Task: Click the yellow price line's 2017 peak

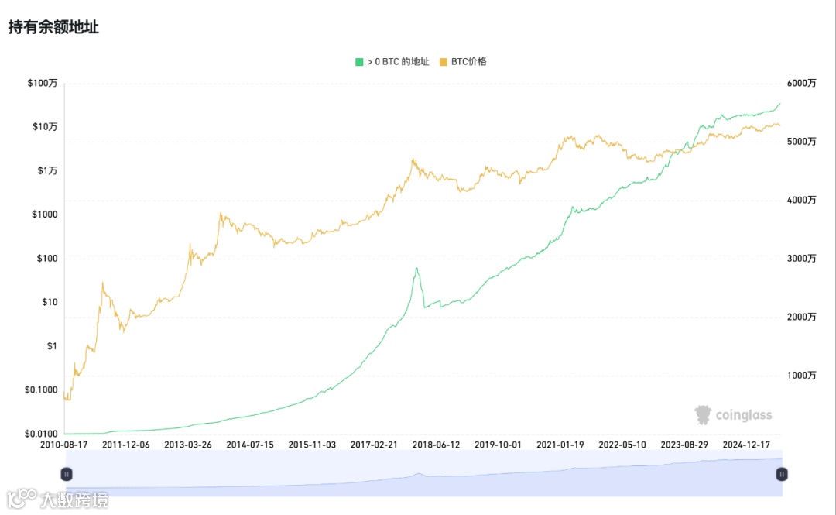Action: click(x=413, y=159)
